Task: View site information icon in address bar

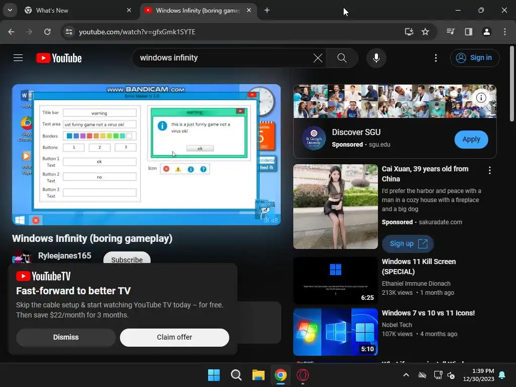Action: (x=69, y=32)
